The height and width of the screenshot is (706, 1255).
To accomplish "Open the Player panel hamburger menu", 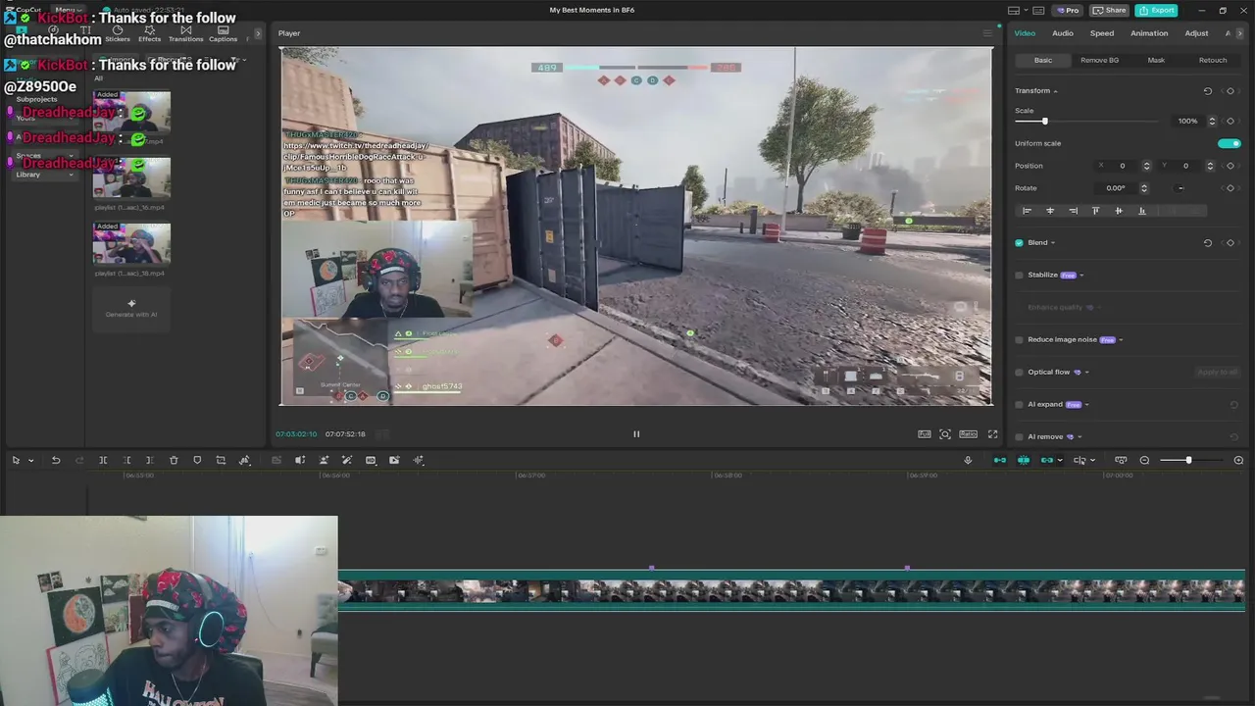I will point(987,33).
